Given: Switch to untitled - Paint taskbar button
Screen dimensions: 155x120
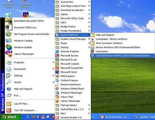Looking at the screenshot, I should [x=145, y=117].
